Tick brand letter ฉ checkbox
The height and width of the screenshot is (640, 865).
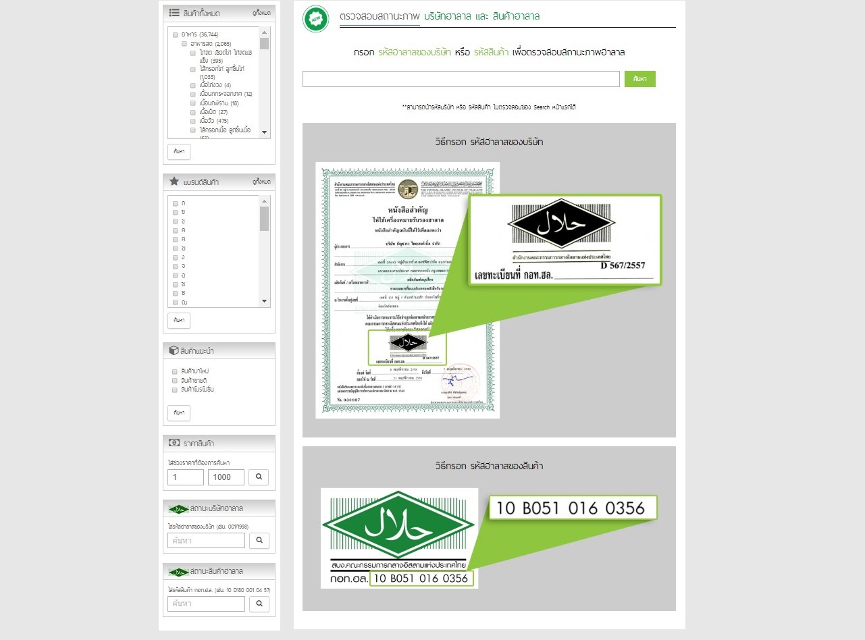(x=176, y=275)
